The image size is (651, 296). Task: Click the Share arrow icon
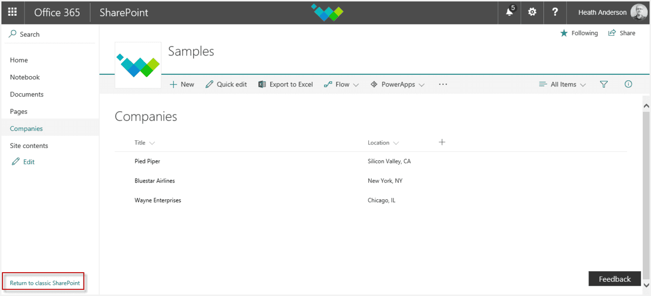tap(612, 33)
